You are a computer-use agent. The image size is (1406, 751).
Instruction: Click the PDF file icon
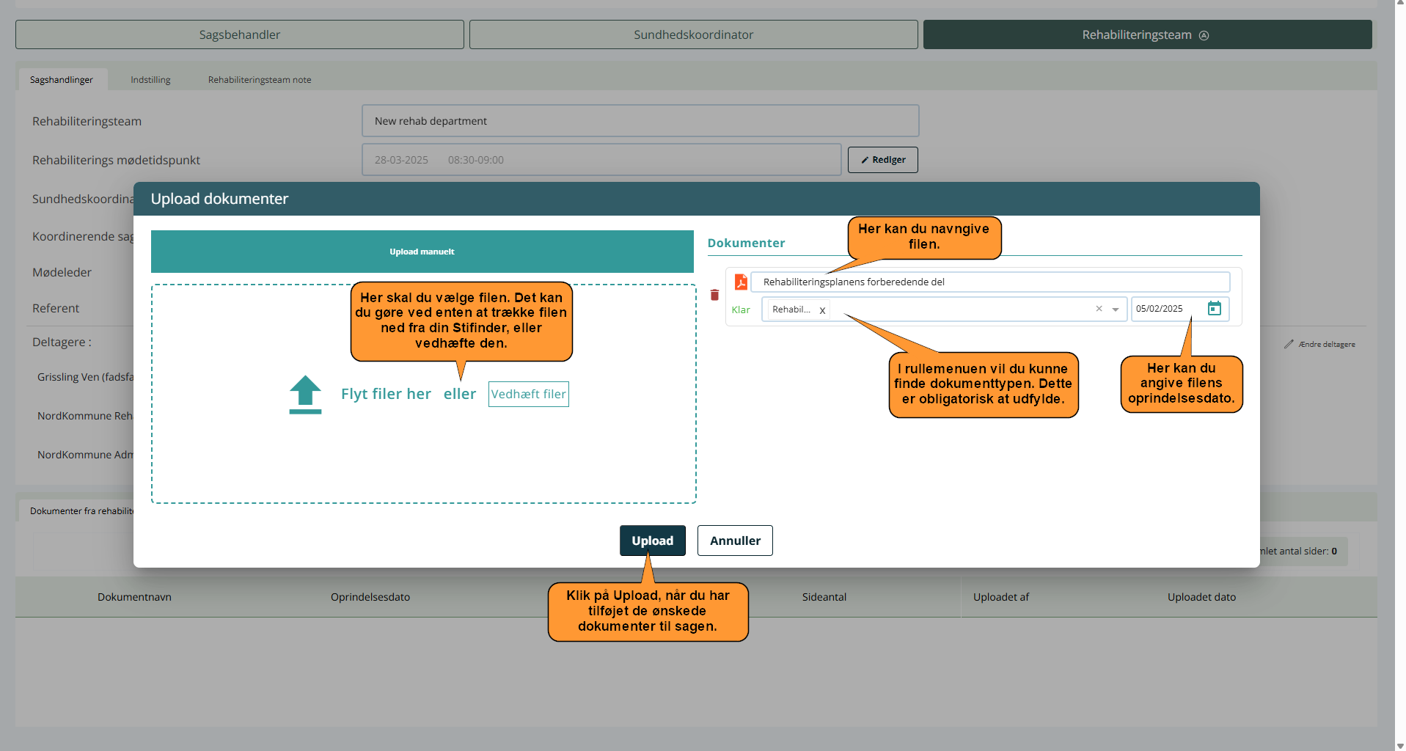(741, 282)
